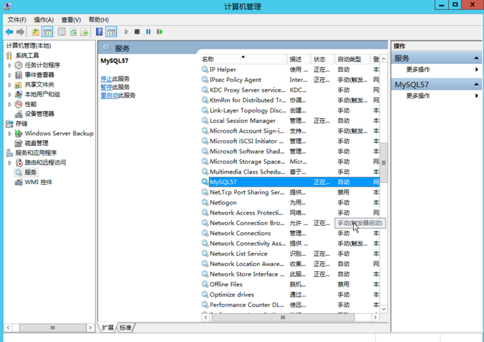
Task: Expand the 路由和远程访问 tree node
Action: point(9,162)
